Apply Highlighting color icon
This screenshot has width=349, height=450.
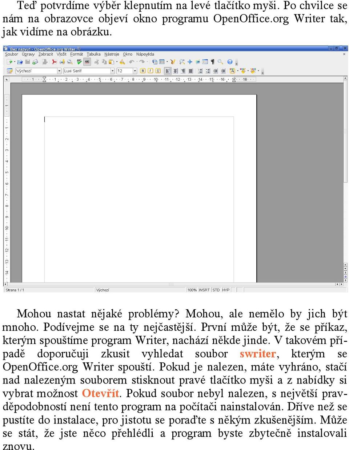[243, 71]
